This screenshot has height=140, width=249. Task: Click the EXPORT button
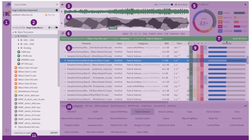tap(54, 133)
